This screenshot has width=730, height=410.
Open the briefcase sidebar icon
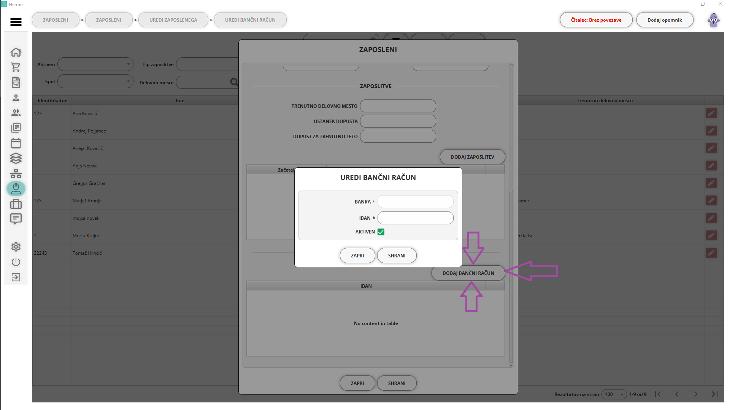point(16,204)
